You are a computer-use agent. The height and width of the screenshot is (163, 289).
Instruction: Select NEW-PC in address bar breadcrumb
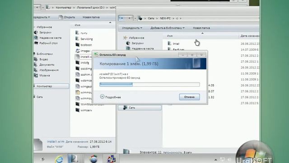pos(165,18)
